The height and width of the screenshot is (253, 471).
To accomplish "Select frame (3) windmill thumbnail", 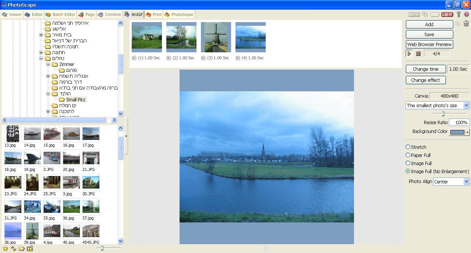I will tap(216, 37).
